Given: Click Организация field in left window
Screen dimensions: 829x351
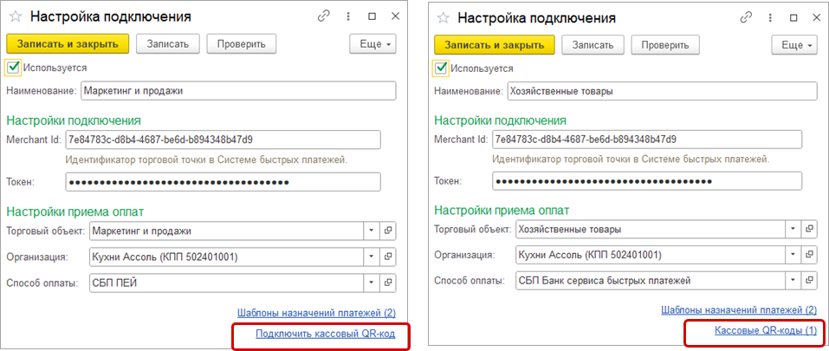Looking at the screenshot, I should (x=227, y=257).
